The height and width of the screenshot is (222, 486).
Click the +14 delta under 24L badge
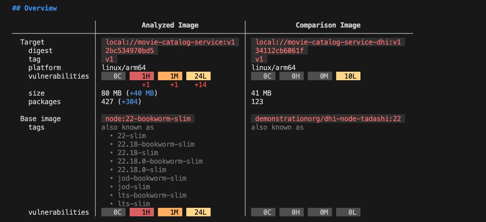[201, 85]
